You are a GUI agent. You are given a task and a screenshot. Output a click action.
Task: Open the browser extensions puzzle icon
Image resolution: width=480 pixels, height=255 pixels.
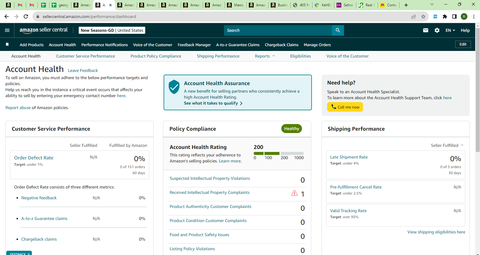445,16
